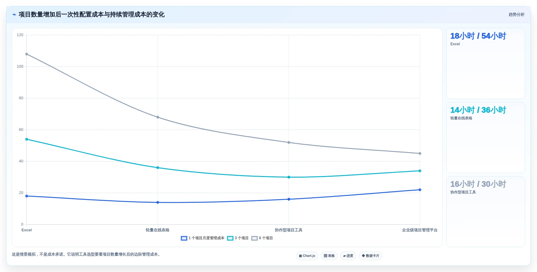
Task: Click the 18小时 / 54小时 Excel card
Action: point(485,63)
